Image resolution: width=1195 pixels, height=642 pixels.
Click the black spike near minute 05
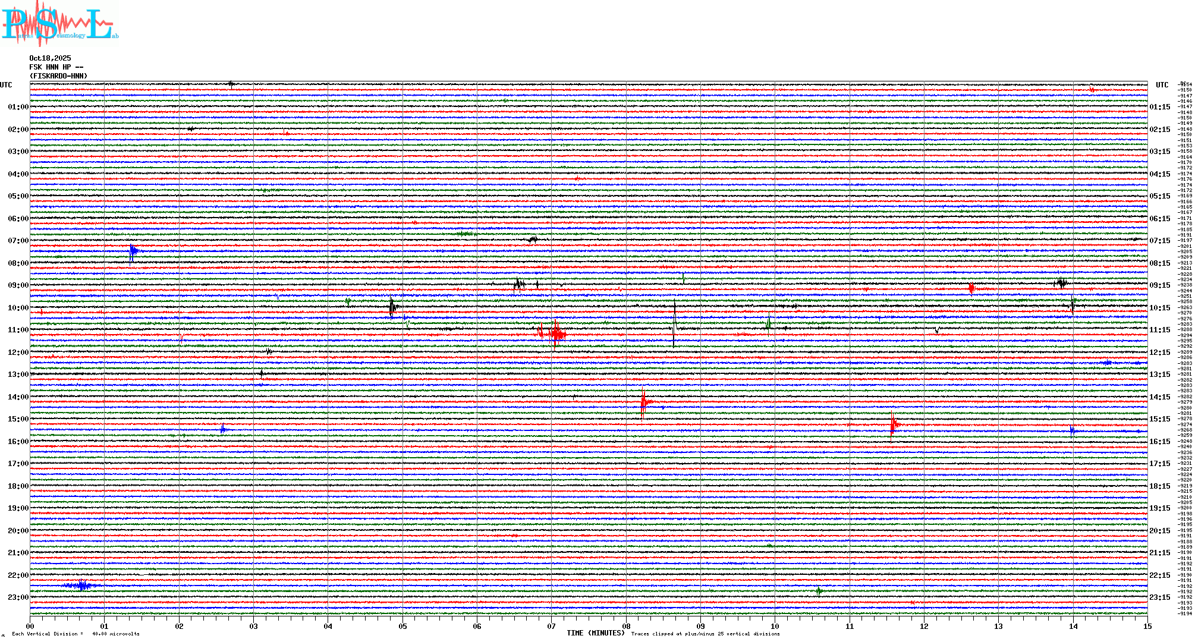click(x=392, y=307)
